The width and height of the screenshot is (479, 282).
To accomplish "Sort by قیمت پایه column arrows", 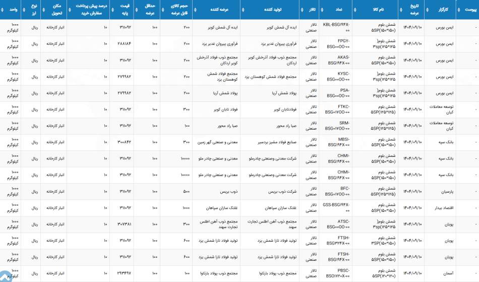I will [x=112, y=10].
